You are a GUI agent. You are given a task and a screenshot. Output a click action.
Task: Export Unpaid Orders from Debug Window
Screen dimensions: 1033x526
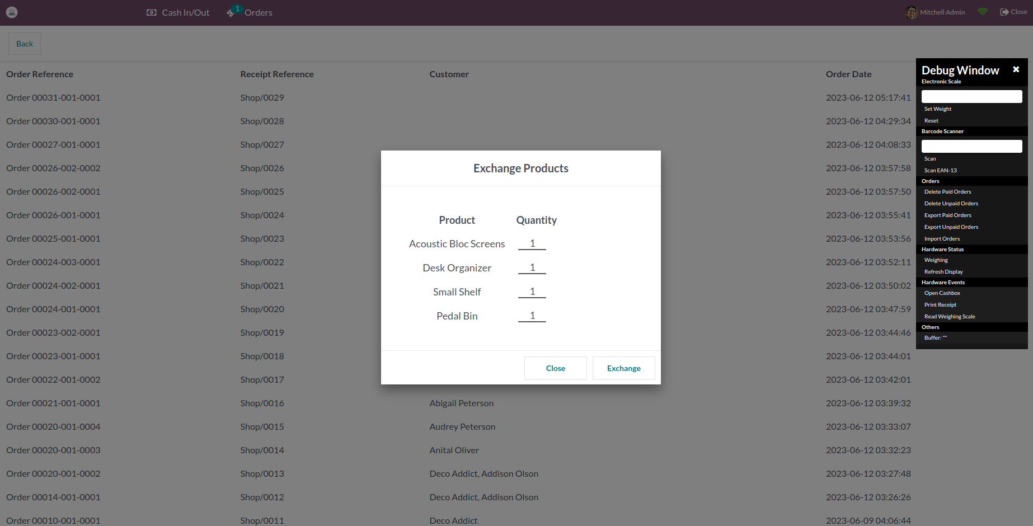pyautogui.click(x=951, y=227)
